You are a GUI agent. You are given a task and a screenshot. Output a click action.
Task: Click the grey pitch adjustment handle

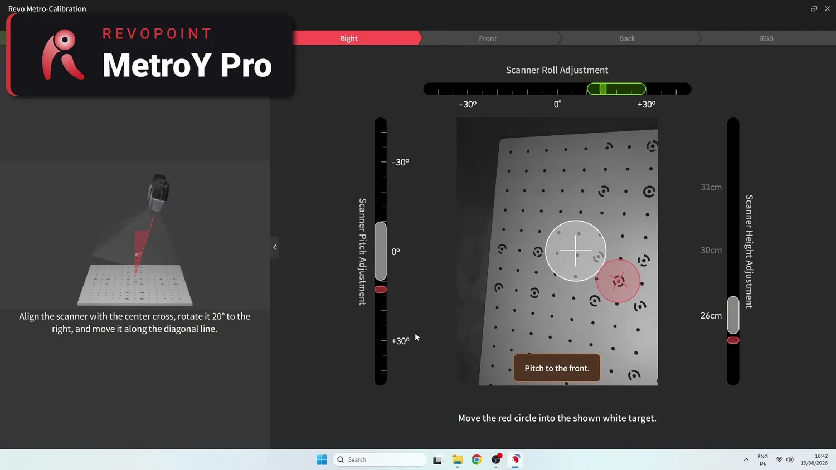[381, 251]
